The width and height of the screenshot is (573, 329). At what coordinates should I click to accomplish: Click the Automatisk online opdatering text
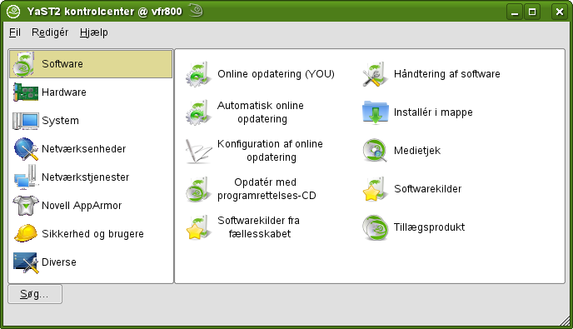(x=261, y=112)
